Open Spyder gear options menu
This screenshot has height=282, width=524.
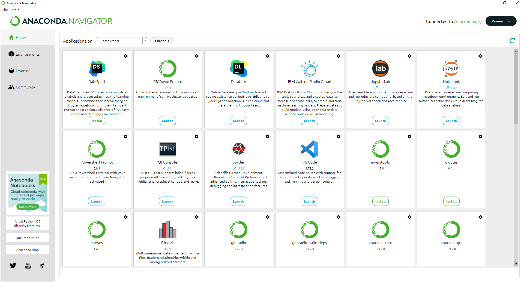pos(268,136)
